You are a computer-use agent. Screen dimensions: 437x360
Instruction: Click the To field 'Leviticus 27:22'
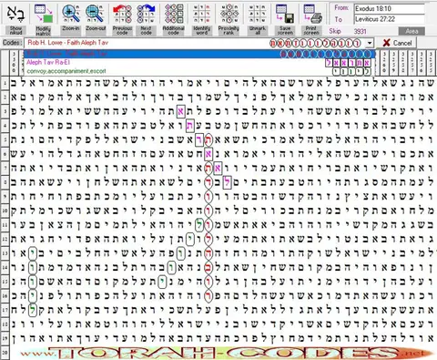[x=390, y=19]
